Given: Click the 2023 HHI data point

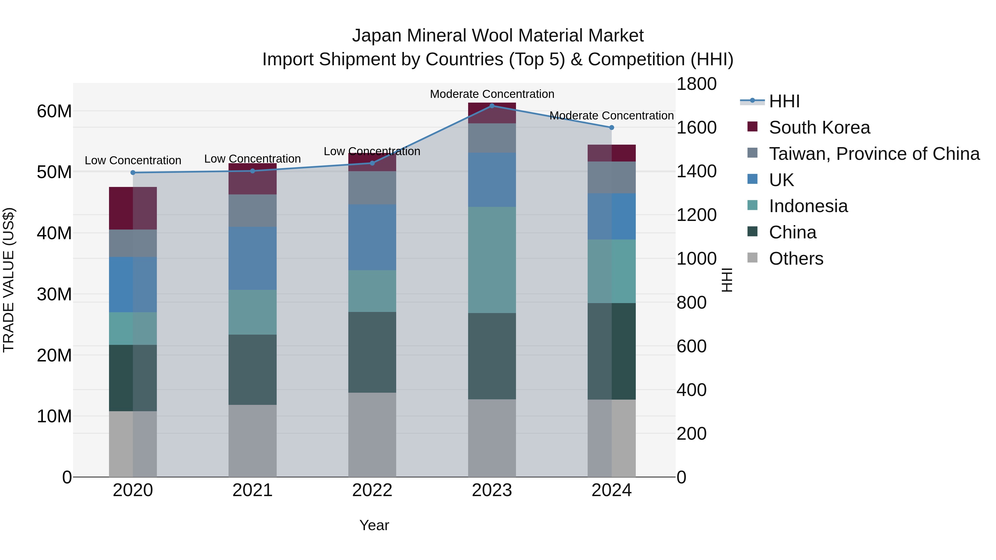Looking at the screenshot, I should pos(492,106).
